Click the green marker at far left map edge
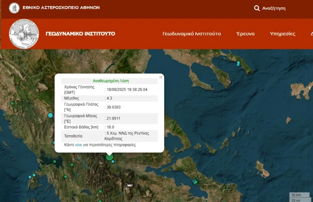The image size is (313, 202). [12, 103]
